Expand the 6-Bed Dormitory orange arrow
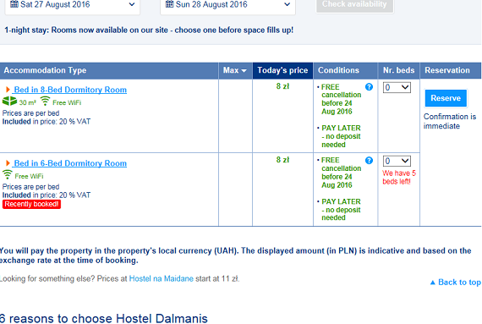 8,163
